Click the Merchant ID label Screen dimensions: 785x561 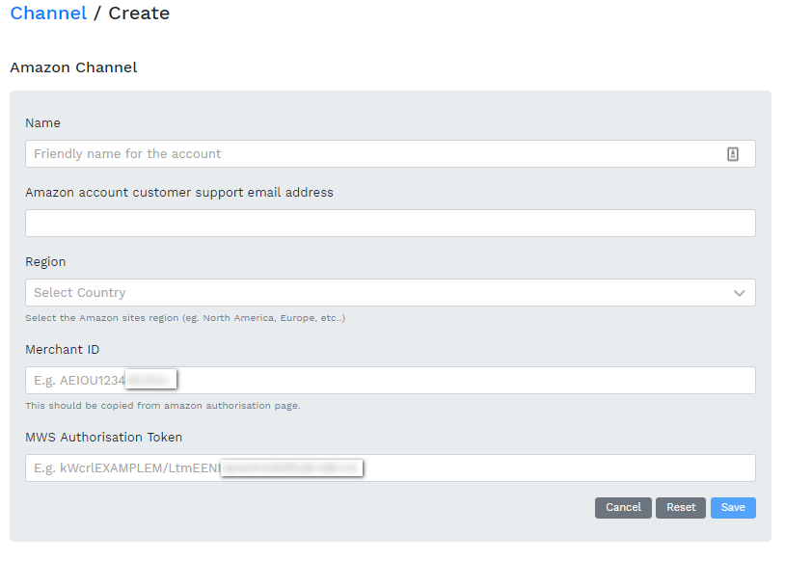pyautogui.click(x=62, y=350)
